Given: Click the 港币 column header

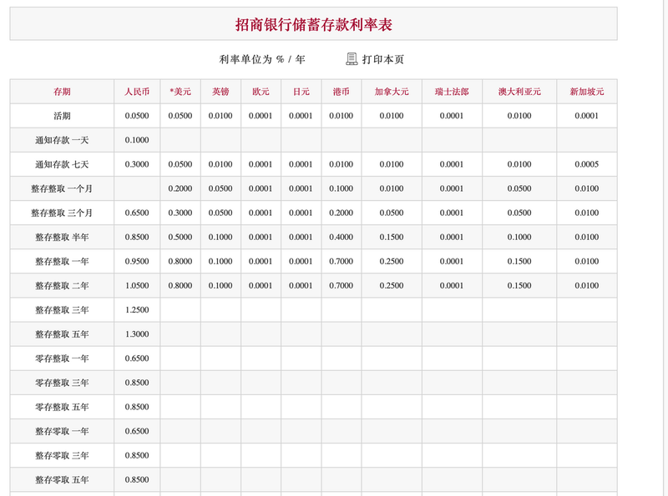Looking at the screenshot, I should click(341, 92).
